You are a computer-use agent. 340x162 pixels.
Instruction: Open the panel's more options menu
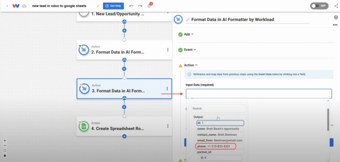pyautogui.click(x=335, y=25)
